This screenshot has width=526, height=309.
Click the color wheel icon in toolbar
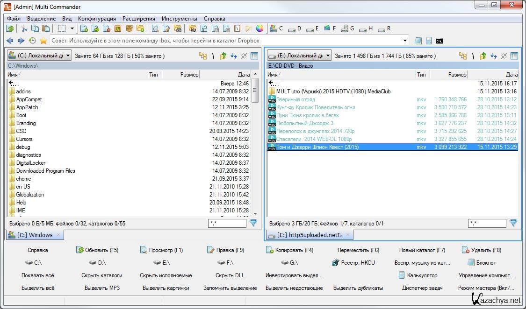[260, 29]
